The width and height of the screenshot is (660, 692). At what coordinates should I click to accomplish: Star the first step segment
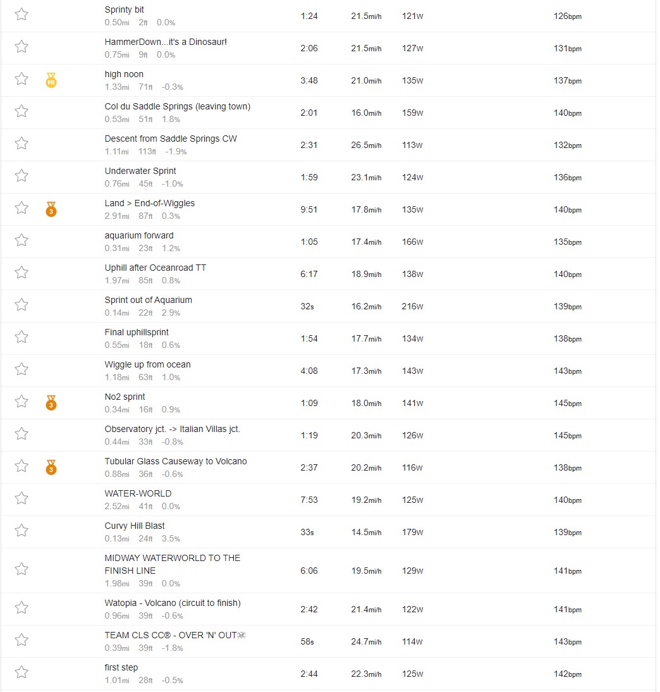[x=21, y=672]
